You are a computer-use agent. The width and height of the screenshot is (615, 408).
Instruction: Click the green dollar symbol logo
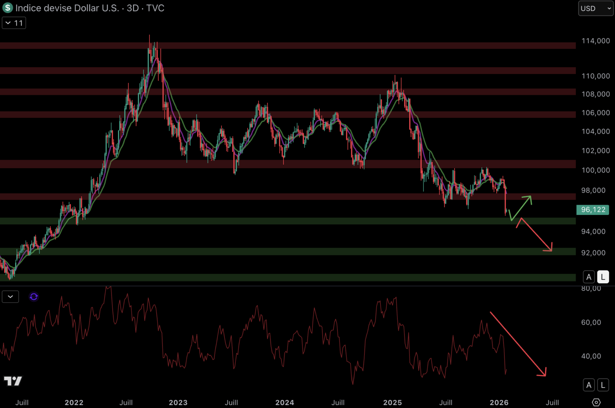tap(8, 8)
